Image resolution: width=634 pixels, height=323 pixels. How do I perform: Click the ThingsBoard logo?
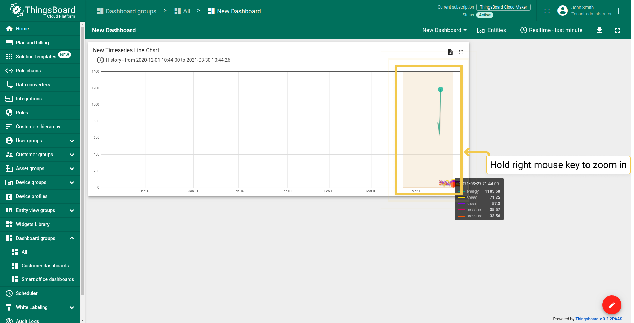42,11
